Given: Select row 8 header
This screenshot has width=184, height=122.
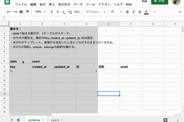Looking at the screenshot, I should point(4,61).
